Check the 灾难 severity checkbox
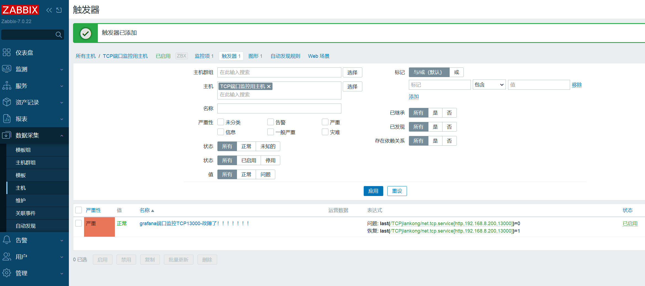The image size is (645, 286). 325,132
